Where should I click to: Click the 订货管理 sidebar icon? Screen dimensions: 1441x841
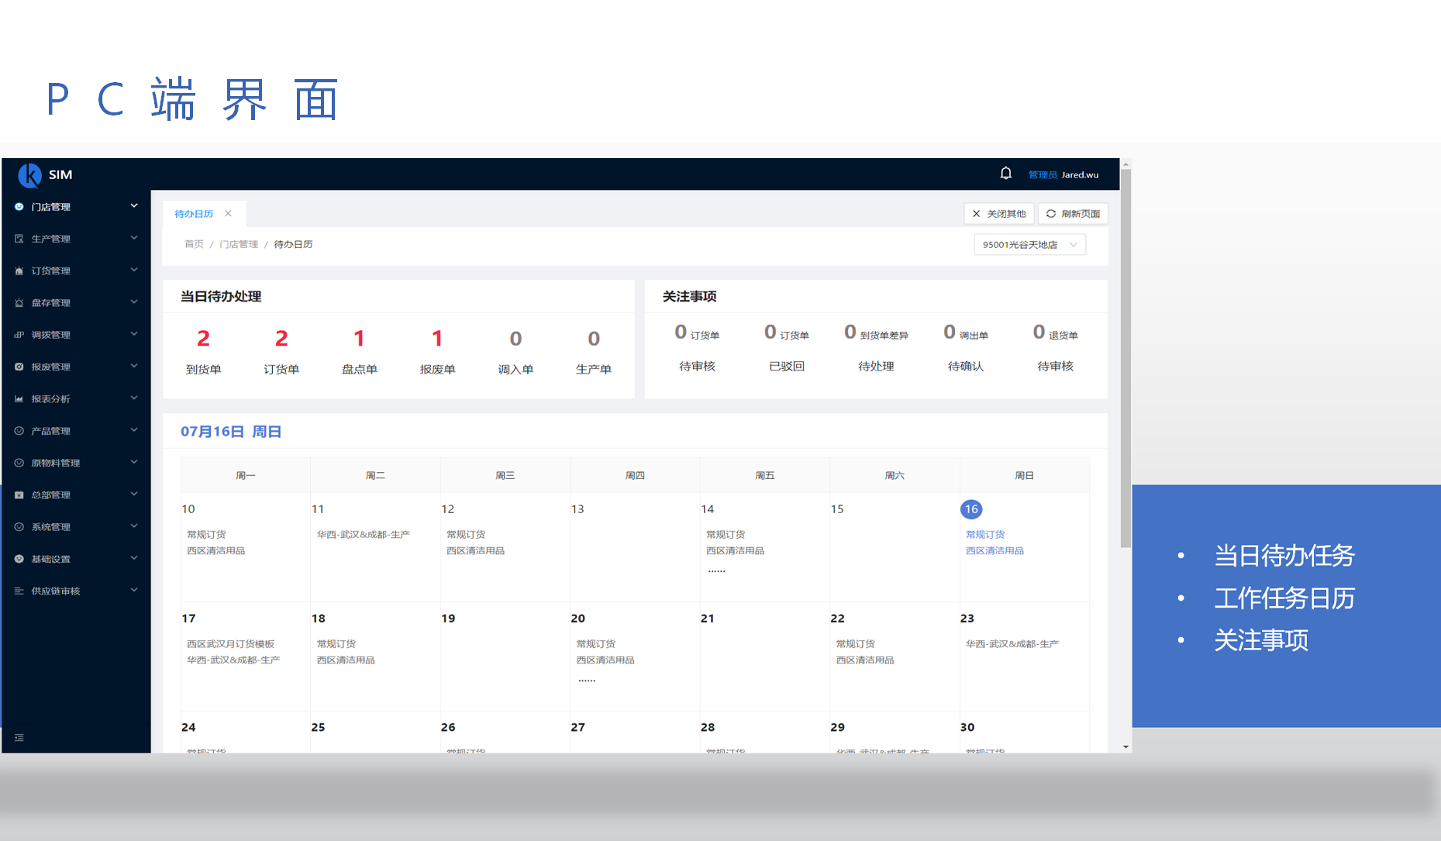(19, 271)
